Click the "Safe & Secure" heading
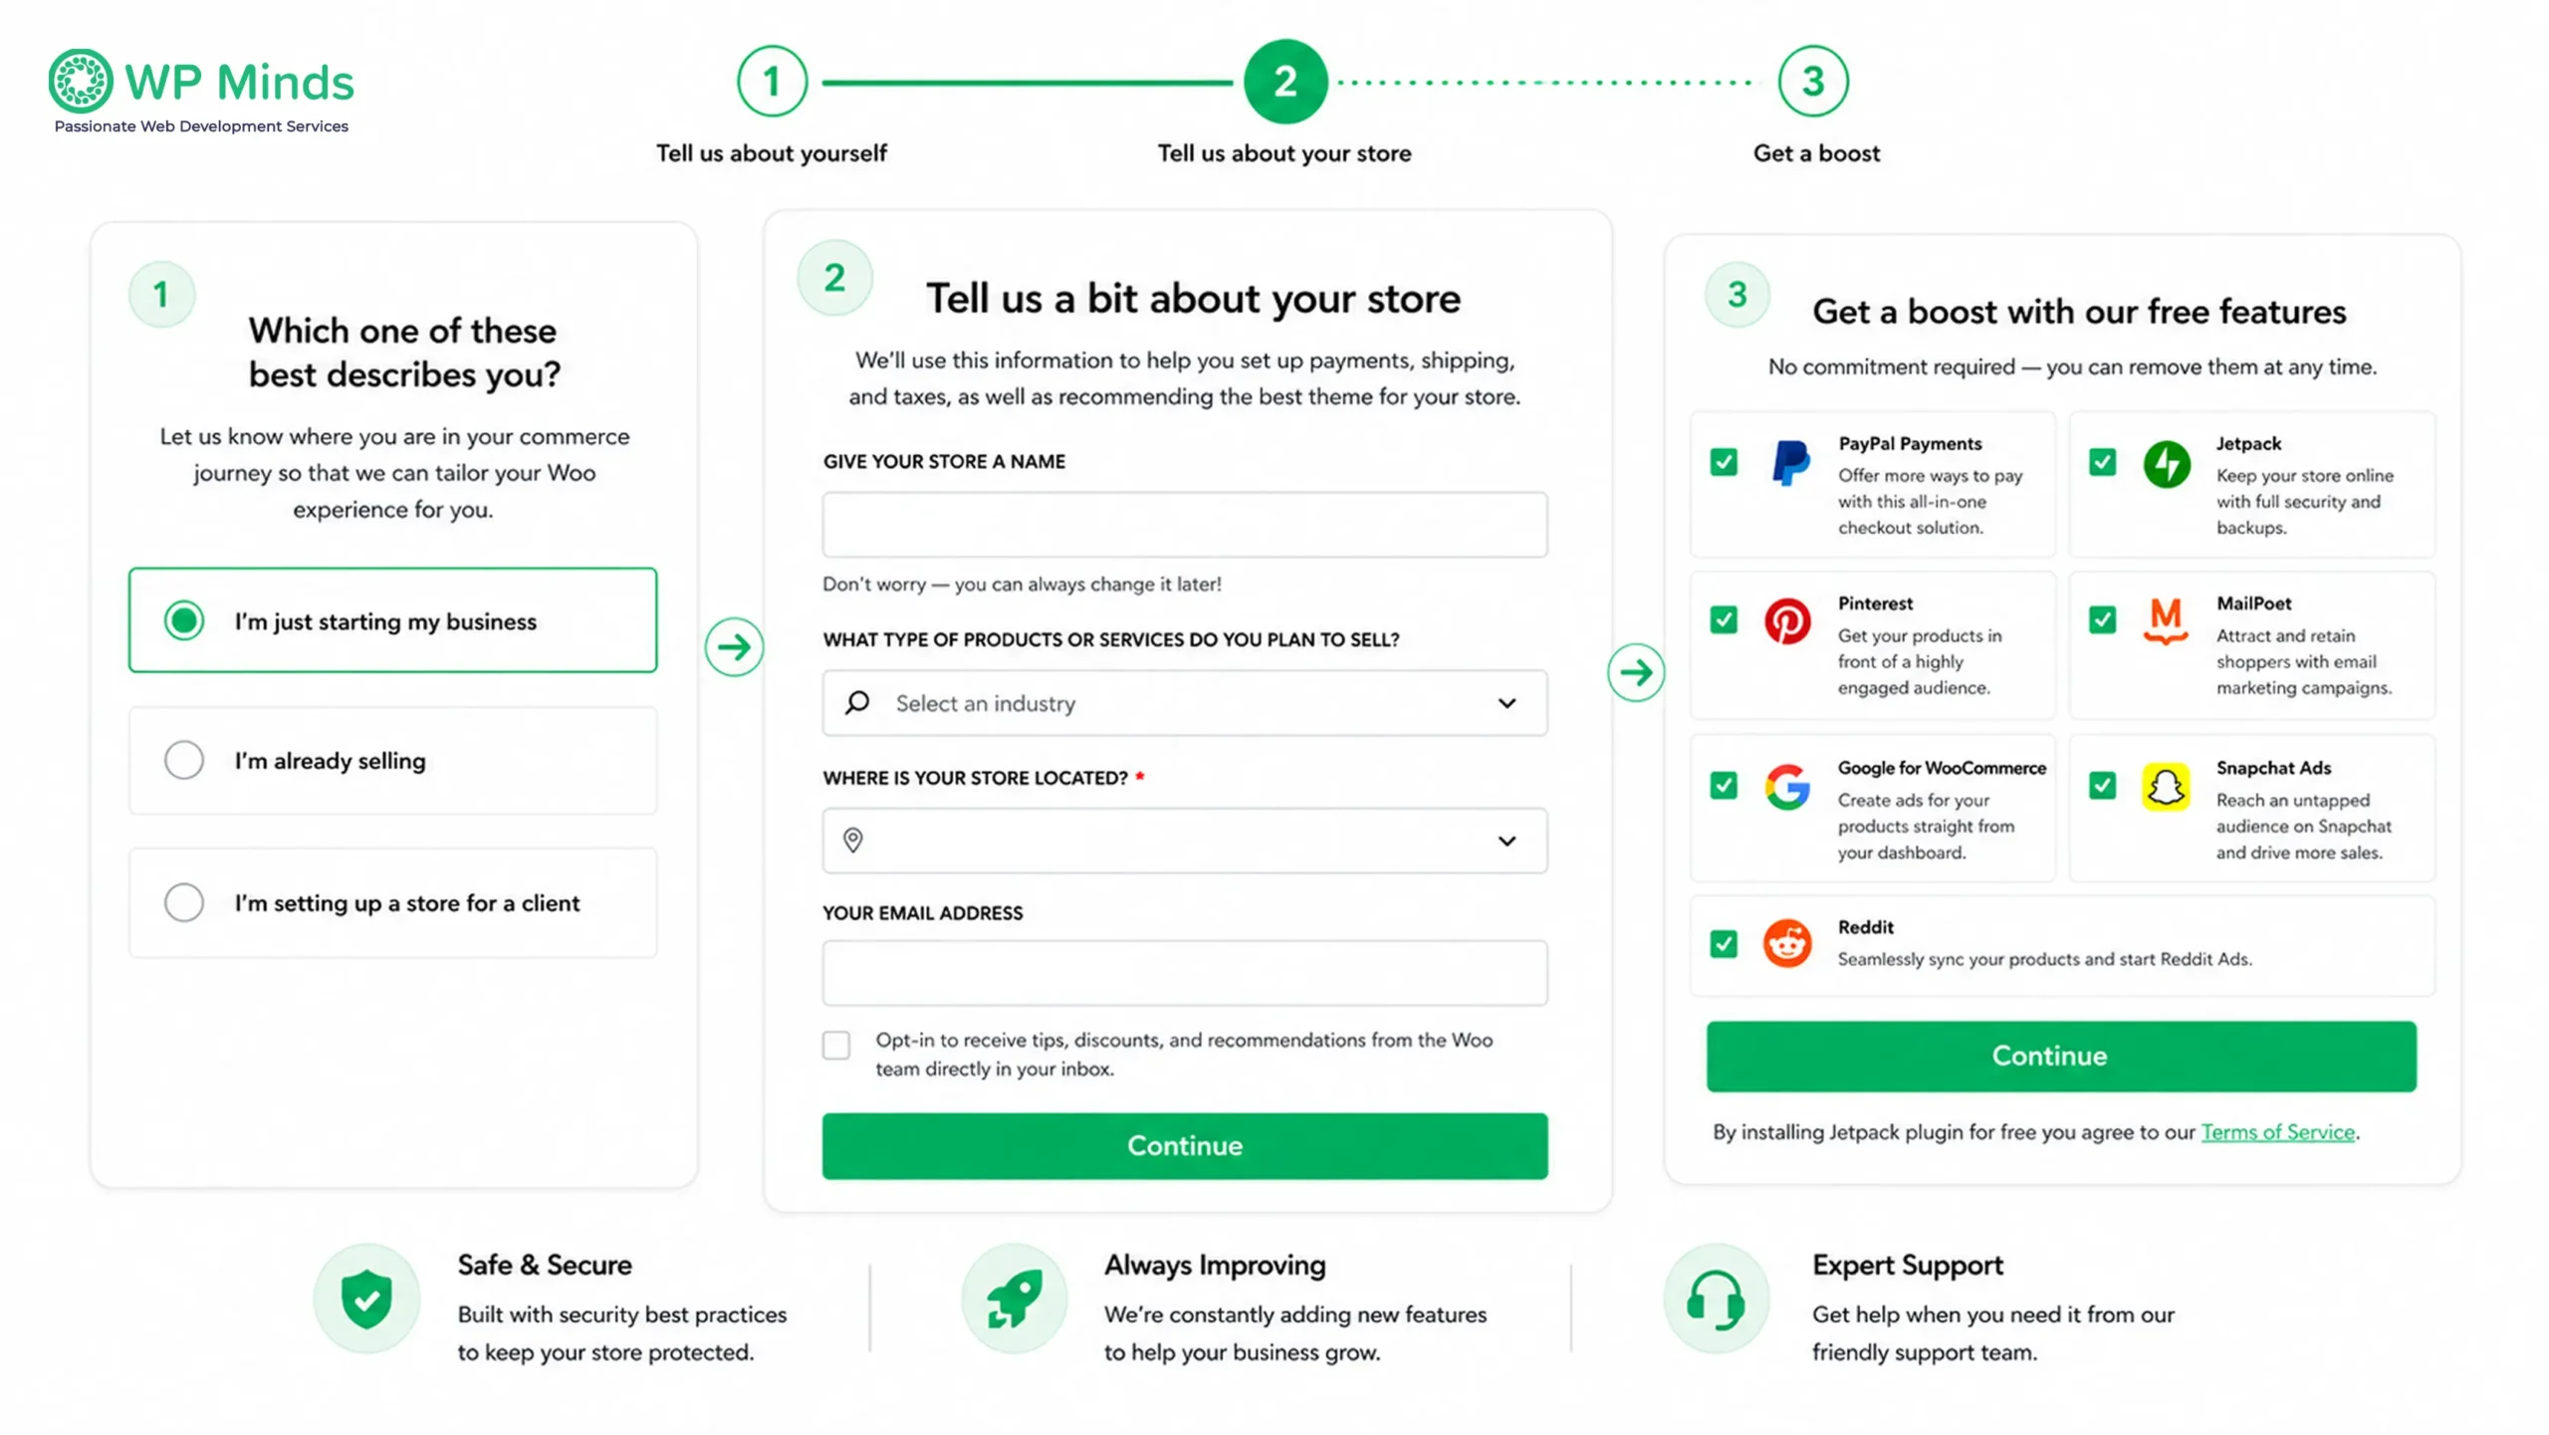Screen dimensions: 2549x1435 coord(545,1266)
